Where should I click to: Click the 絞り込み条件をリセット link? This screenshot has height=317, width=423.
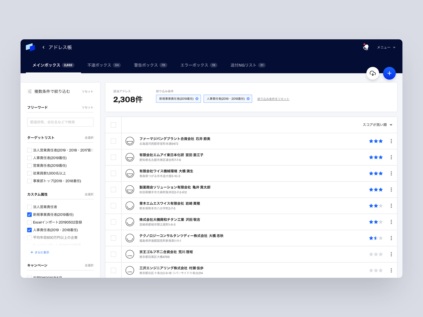[273, 99]
